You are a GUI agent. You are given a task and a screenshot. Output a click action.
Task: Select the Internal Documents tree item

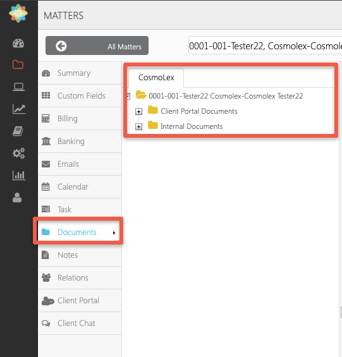pyautogui.click(x=192, y=126)
